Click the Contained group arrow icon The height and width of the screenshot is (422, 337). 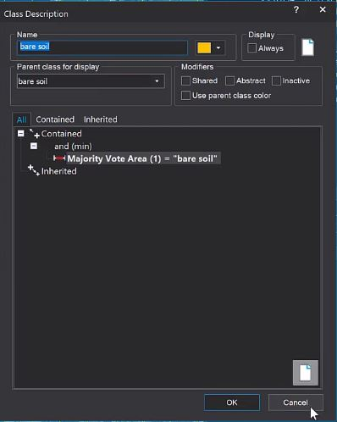click(35, 134)
